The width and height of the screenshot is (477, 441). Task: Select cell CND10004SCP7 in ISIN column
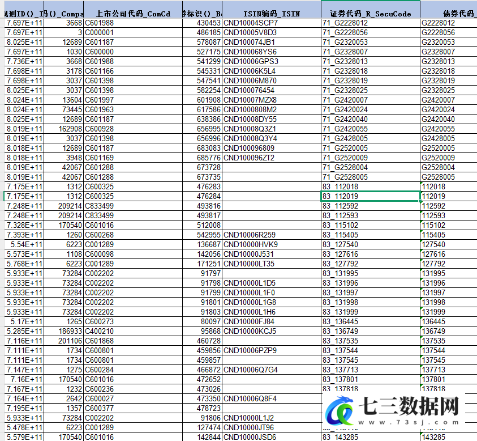pyautogui.click(x=272, y=23)
